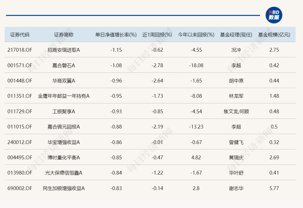Screen dimensions: 303x208
Task: Select year-to-date return -8.08
Action: [x=196, y=96]
